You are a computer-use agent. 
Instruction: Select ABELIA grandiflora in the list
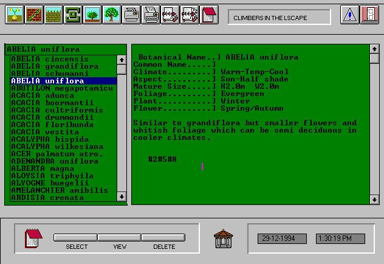[63, 66]
